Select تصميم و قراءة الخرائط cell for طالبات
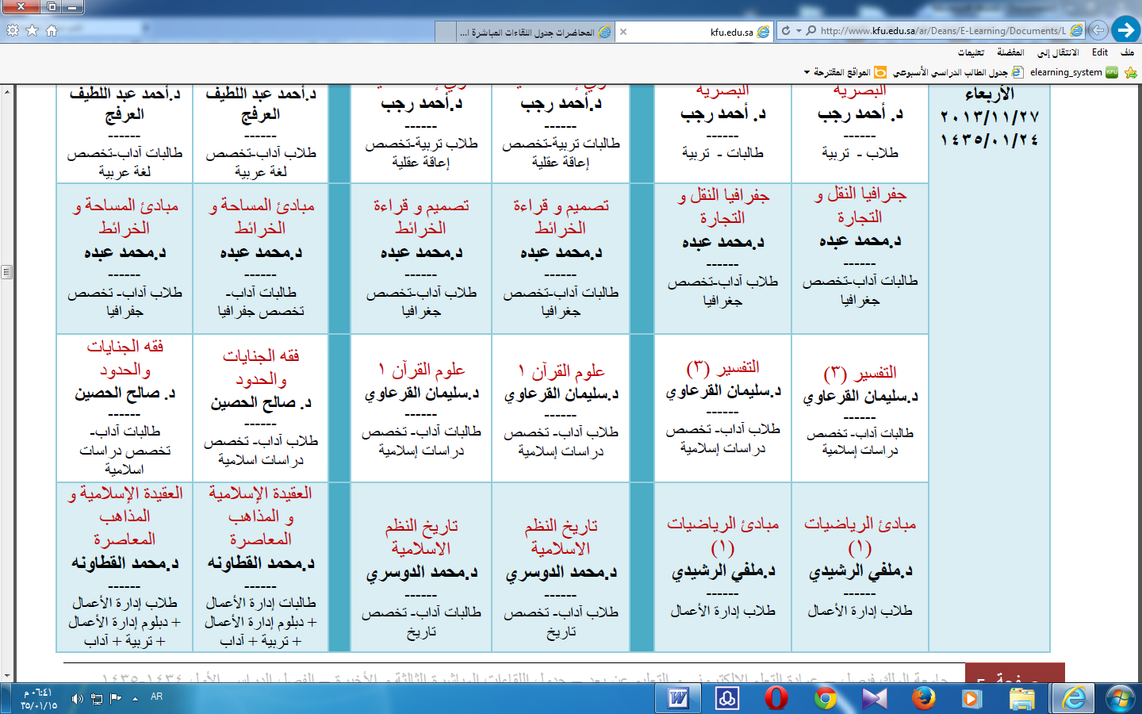Image resolution: width=1142 pixels, height=714 pixels. point(561,258)
